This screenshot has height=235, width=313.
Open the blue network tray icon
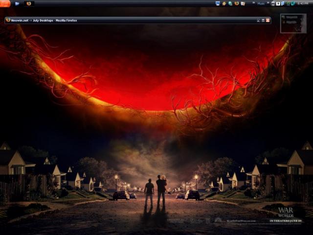(283, 3)
